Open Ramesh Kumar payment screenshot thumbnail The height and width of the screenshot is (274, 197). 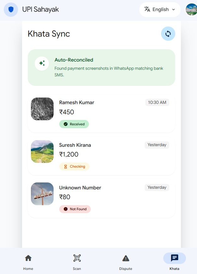coord(42,109)
